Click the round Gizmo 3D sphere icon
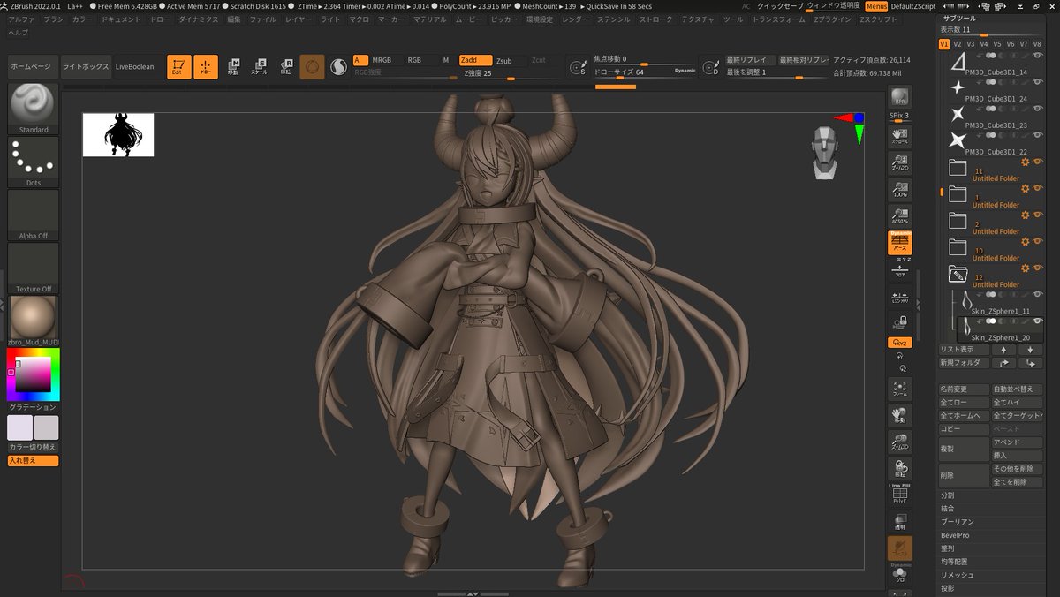 point(312,66)
